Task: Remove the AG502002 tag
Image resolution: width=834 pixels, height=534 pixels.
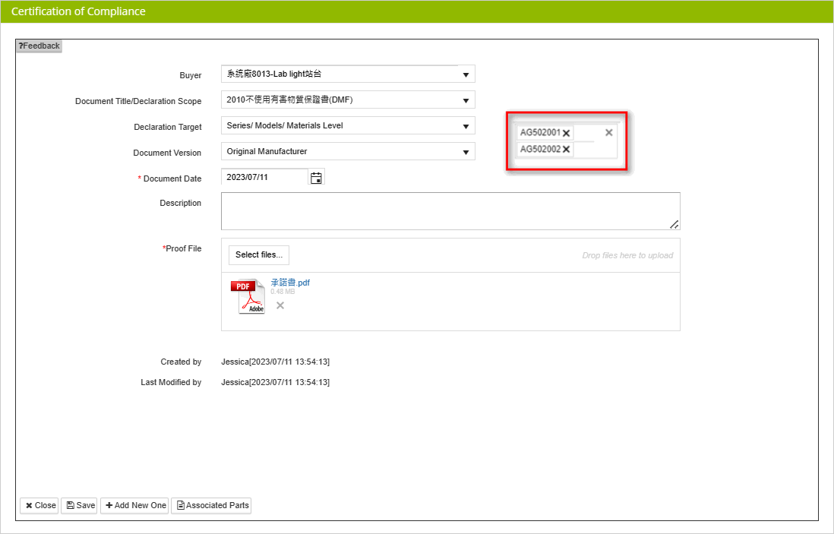Action: click(x=567, y=150)
